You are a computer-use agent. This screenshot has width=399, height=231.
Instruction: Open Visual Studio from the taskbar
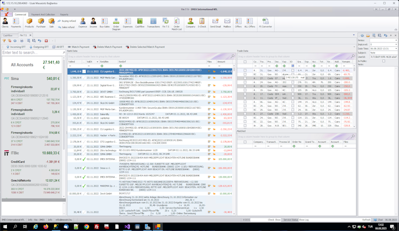click(x=127, y=227)
